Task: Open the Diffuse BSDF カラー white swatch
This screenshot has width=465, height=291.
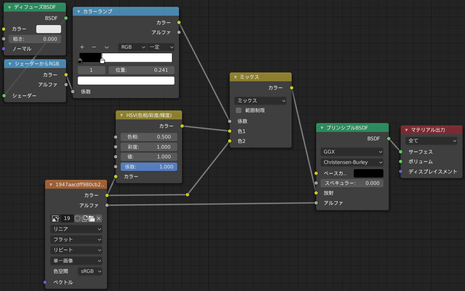Action: 48,29
